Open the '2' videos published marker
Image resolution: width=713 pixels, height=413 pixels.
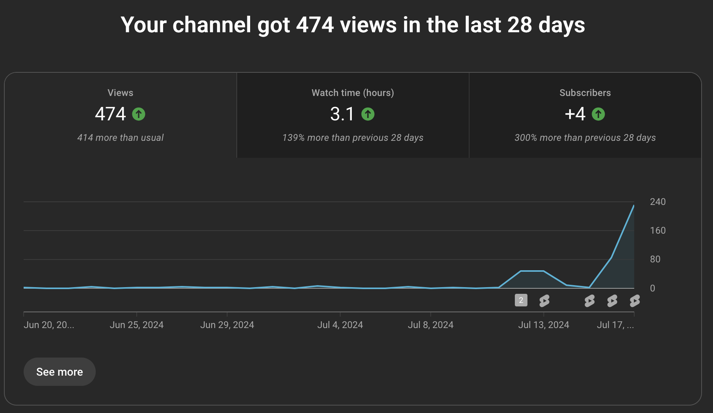(x=521, y=301)
